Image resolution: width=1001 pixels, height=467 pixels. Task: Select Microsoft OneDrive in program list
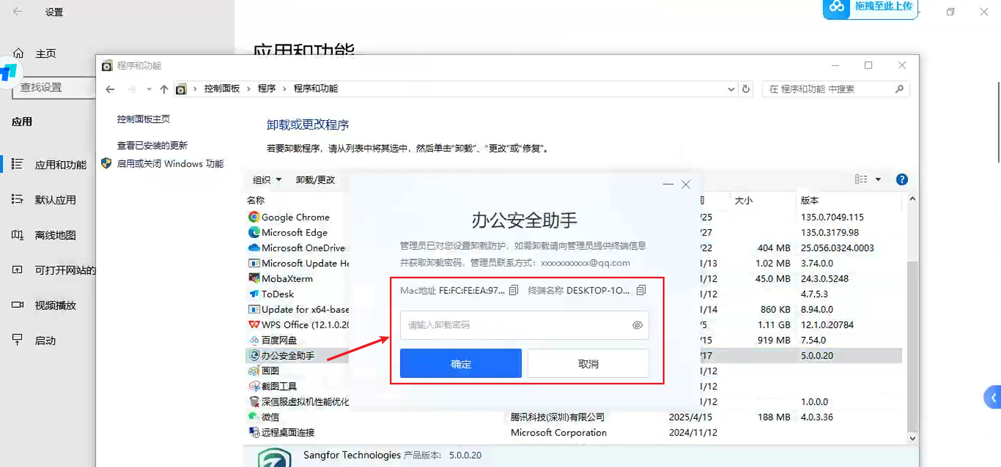pos(298,248)
